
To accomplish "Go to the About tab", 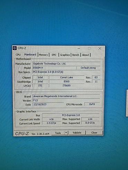I will coord(85,55).
